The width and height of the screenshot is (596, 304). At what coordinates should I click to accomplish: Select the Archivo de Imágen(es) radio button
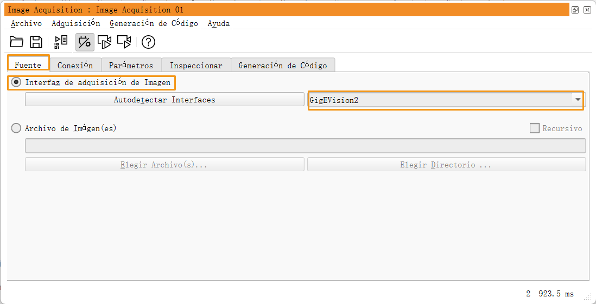pyautogui.click(x=16, y=128)
